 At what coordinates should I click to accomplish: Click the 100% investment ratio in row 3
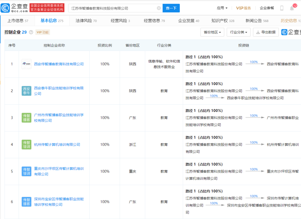pyautogui.click(x=105, y=118)
